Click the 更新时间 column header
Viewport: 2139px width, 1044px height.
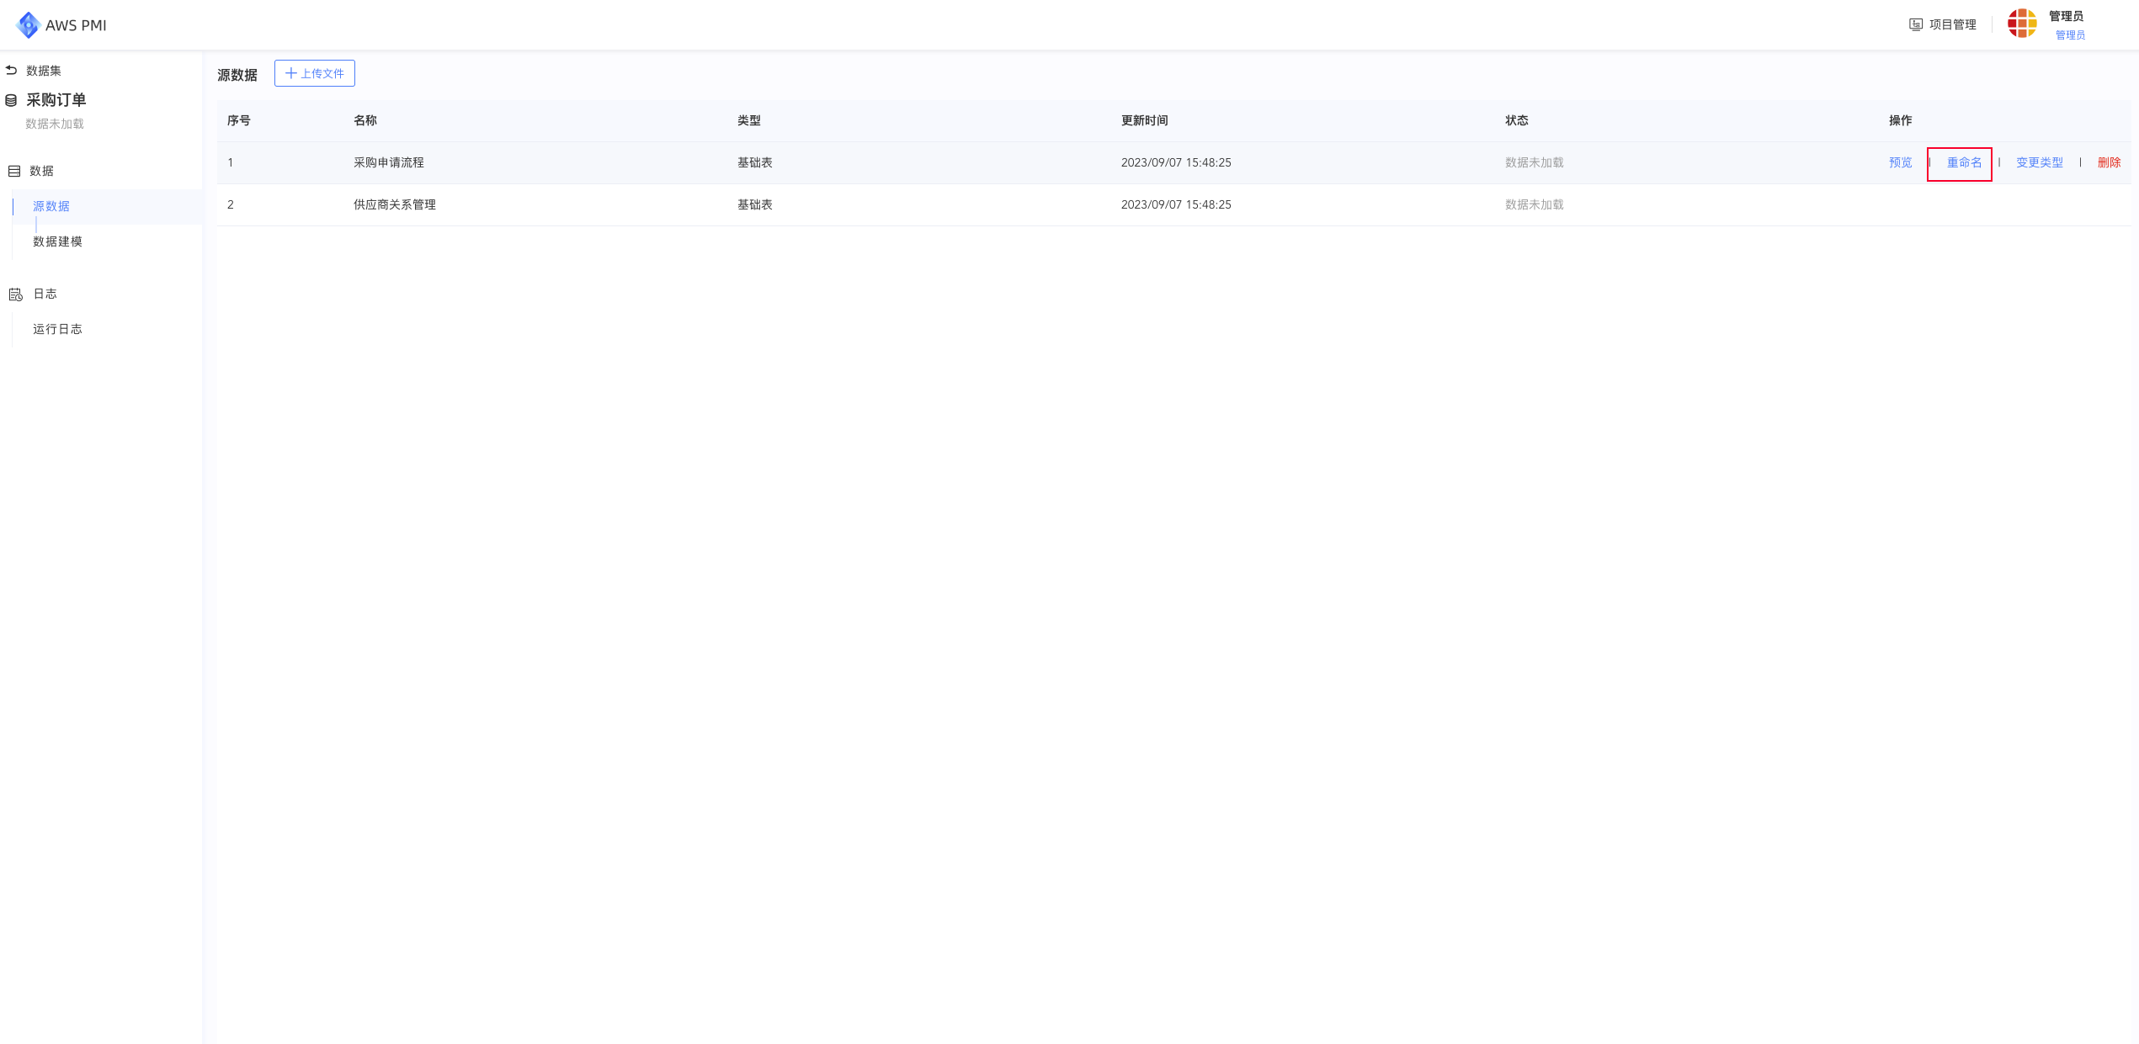pyautogui.click(x=1145, y=120)
